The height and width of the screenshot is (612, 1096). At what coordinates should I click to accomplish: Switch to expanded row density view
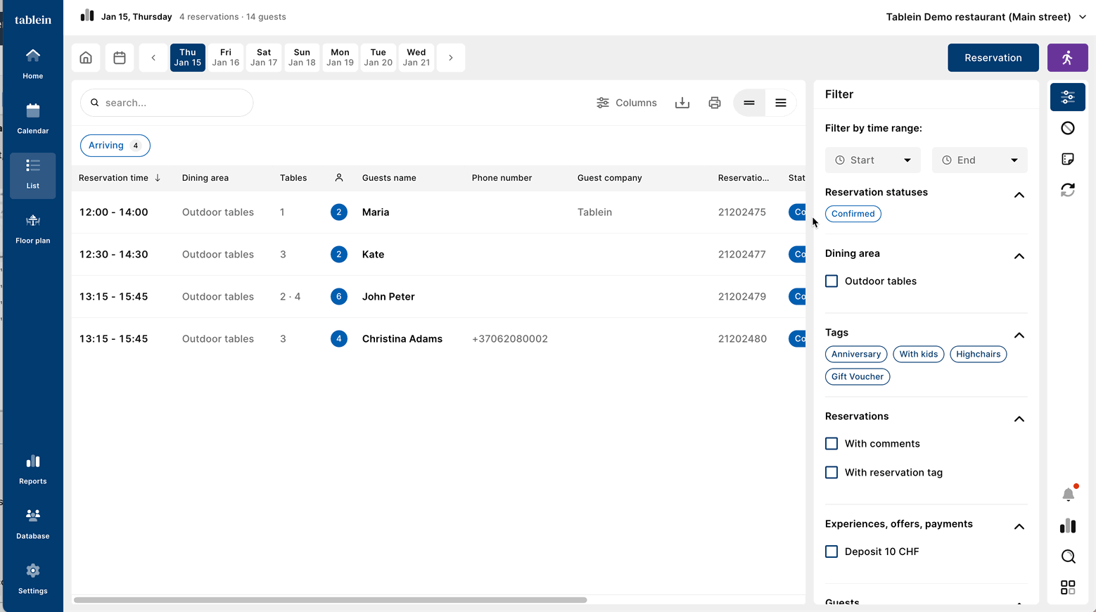(780, 103)
